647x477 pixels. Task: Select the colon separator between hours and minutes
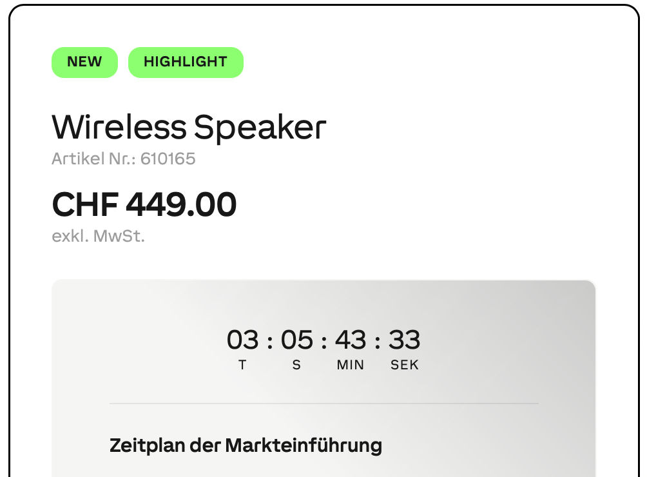[323, 340]
